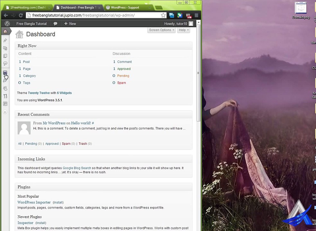316x231 pixels.
Task: Click the WordPress logo in admin bar
Action: (7, 23)
